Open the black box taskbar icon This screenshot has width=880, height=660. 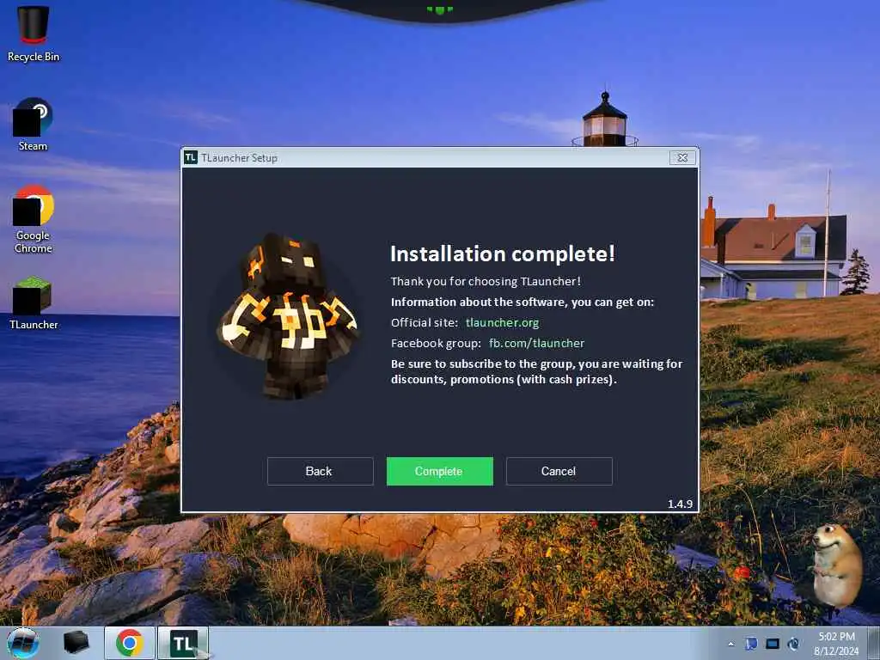(76, 643)
